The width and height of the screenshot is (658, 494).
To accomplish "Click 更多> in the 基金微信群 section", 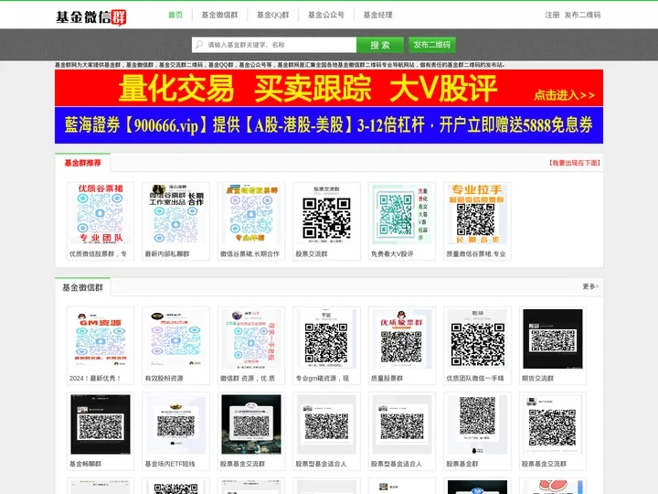I will click(x=590, y=286).
